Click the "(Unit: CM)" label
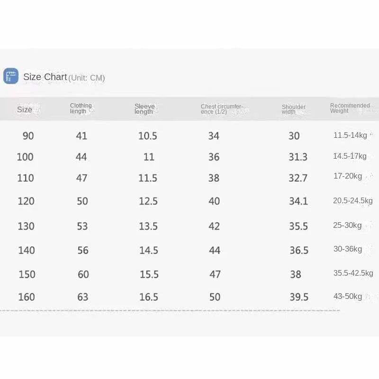Screen dimensions: 379x379 coord(87,78)
